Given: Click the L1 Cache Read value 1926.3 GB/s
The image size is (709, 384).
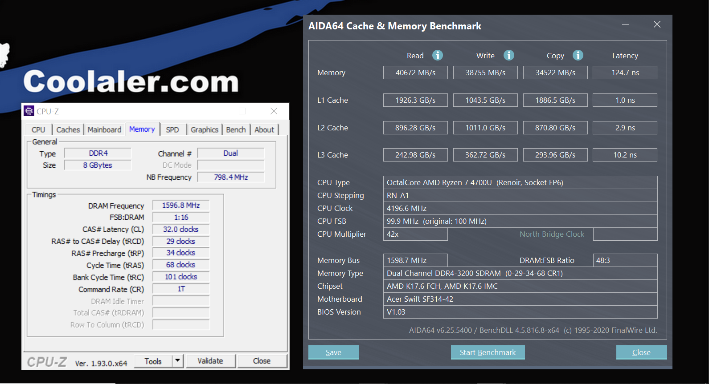Looking at the screenshot, I should (415, 100).
